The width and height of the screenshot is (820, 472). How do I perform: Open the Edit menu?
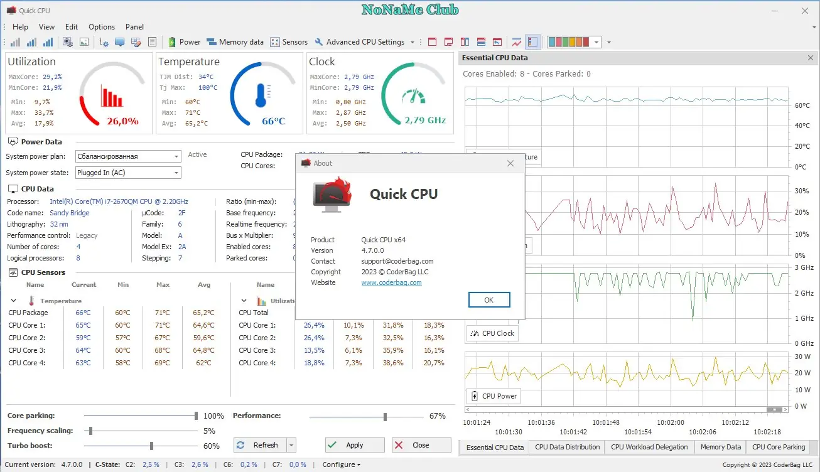click(72, 27)
